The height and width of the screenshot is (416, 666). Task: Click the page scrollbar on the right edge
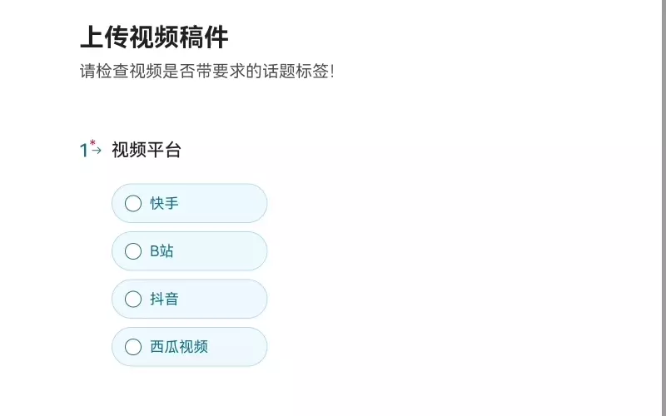tap(662, 208)
